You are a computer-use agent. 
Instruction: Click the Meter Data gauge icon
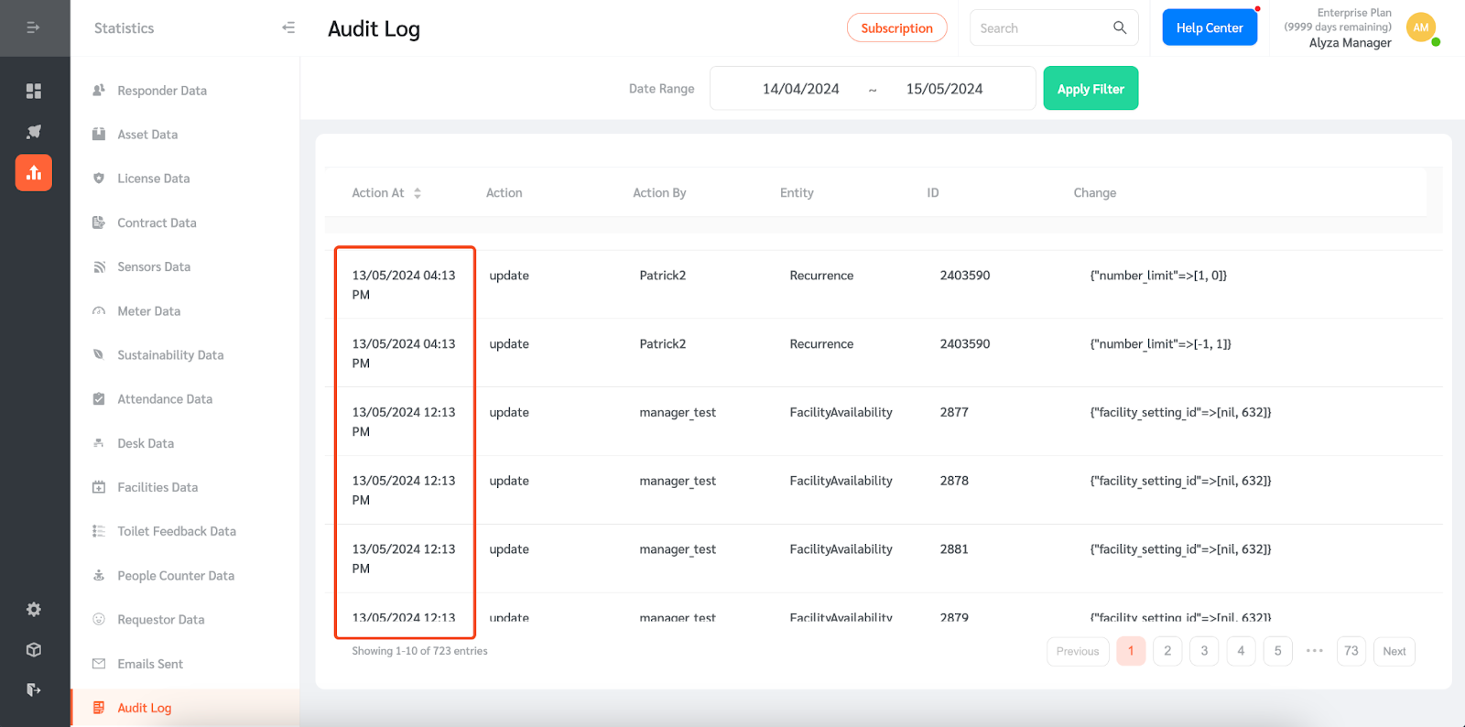[99, 311]
